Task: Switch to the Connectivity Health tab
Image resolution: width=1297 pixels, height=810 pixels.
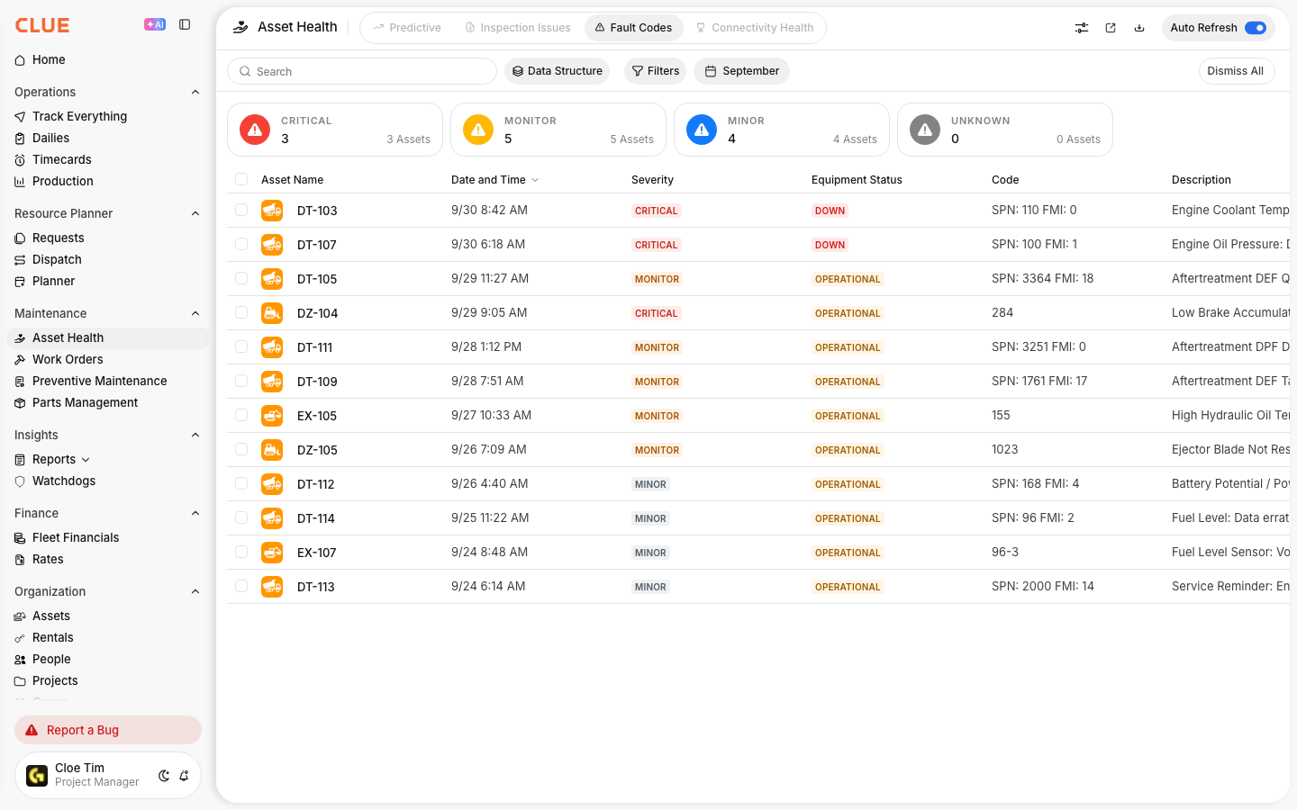Action: pyautogui.click(x=755, y=28)
